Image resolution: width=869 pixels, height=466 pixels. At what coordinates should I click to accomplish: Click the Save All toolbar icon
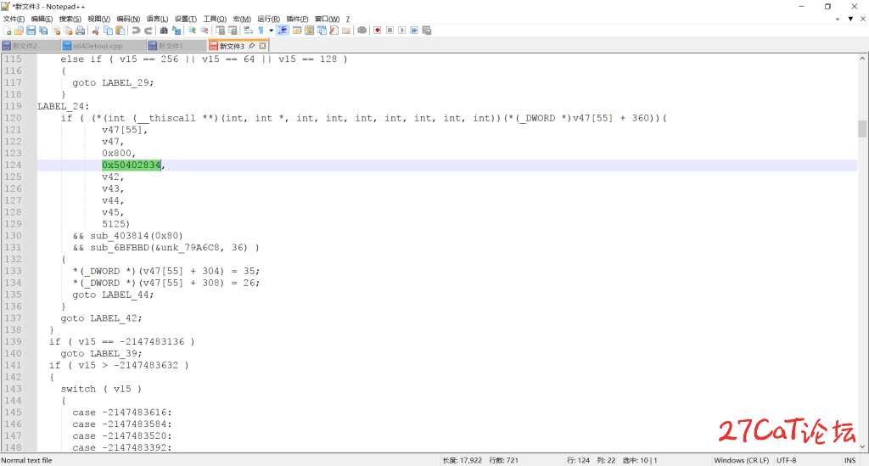pos(43,31)
